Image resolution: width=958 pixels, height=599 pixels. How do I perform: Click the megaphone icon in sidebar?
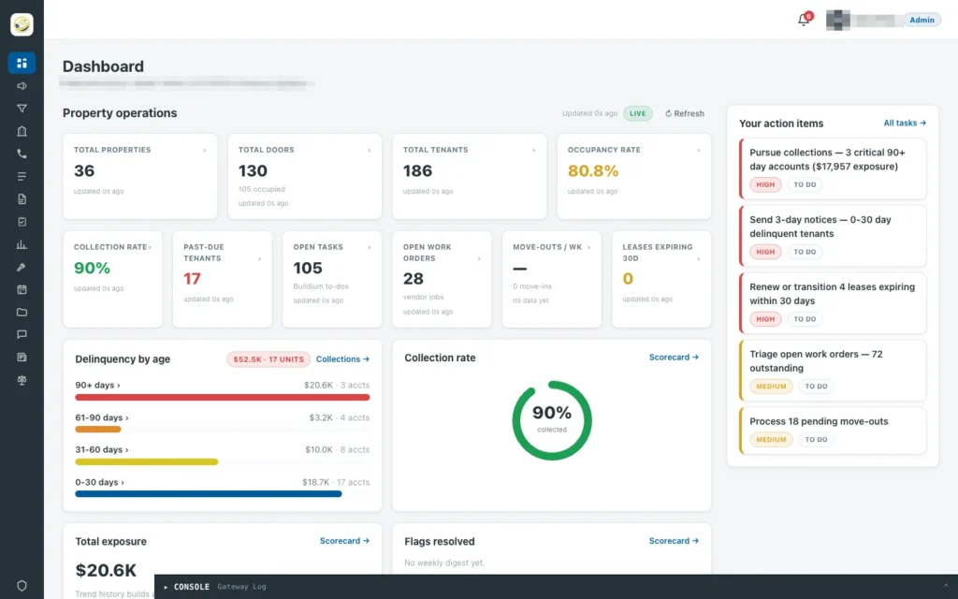point(22,85)
